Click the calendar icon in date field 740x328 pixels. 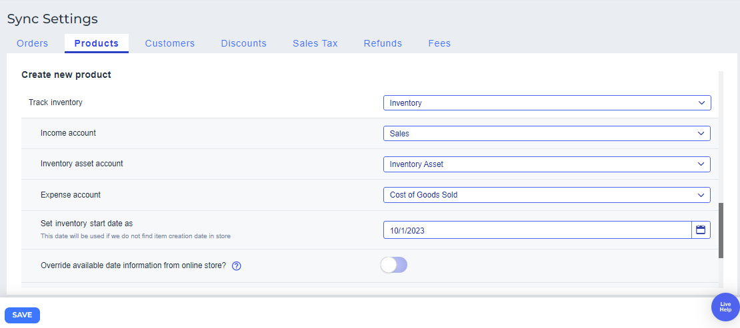(x=701, y=230)
